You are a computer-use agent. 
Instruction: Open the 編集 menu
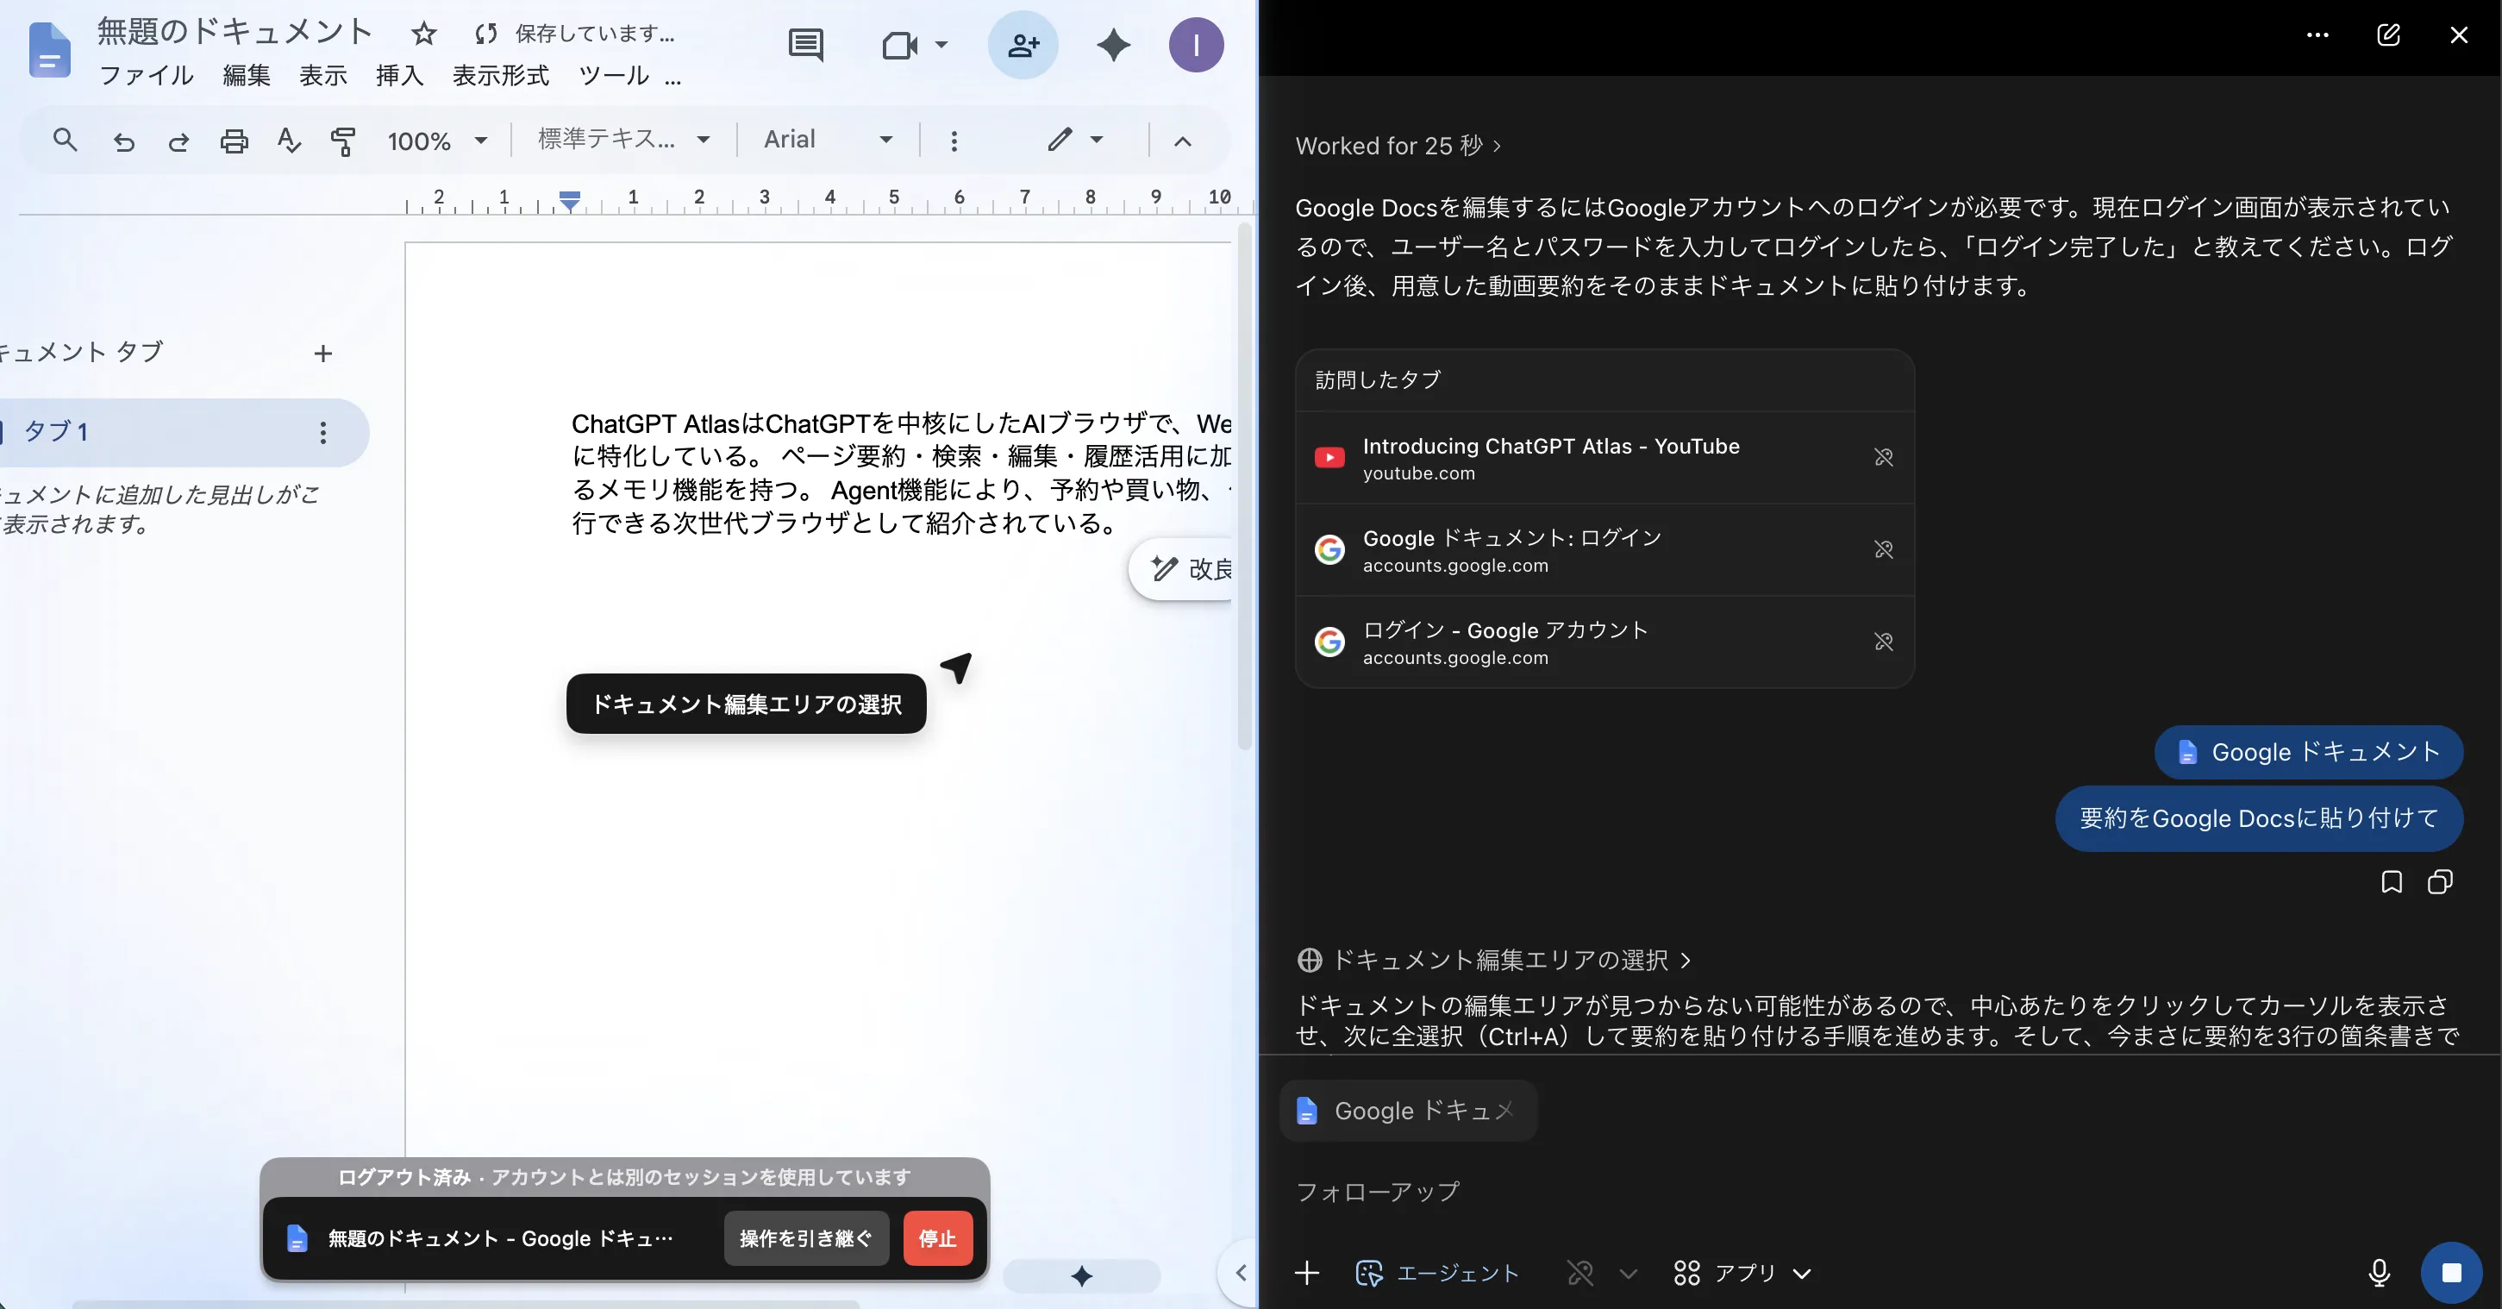pos(247,76)
